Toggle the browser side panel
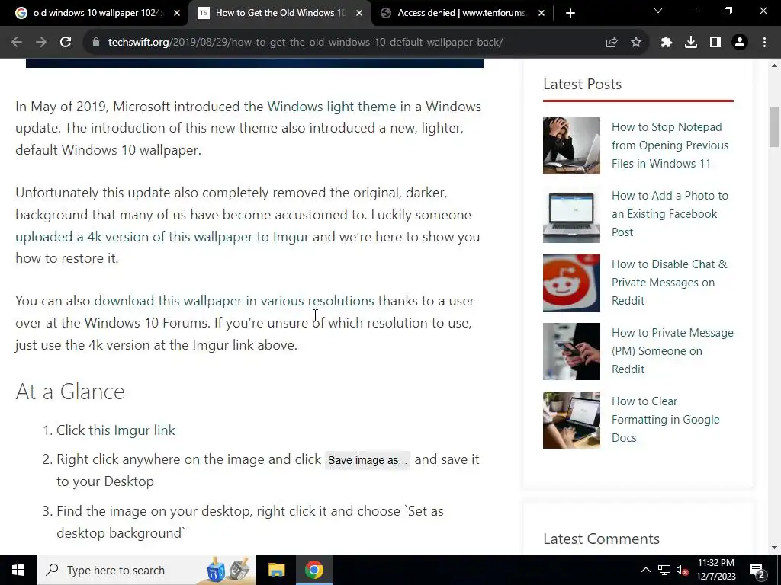The width and height of the screenshot is (781, 585). click(x=715, y=43)
